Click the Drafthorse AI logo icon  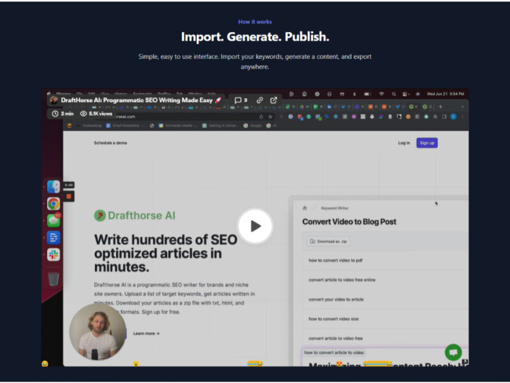[x=99, y=216]
